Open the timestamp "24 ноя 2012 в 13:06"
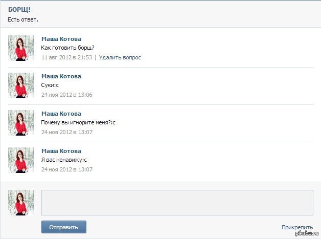This screenshot has height=239, width=321. click(x=66, y=95)
